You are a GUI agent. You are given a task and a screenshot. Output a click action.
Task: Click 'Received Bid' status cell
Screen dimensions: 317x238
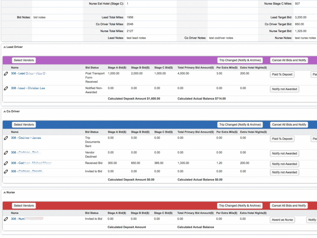point(94,163)
